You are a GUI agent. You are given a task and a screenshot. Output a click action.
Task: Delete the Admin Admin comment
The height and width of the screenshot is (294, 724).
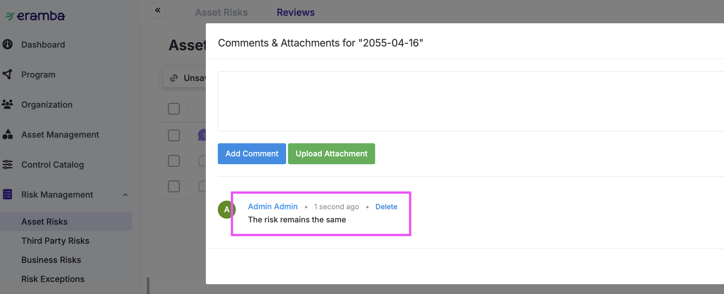point(386,207)
